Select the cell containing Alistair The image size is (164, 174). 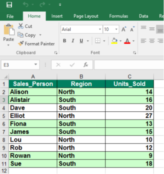pyautogui.click(x=33, y=100)
